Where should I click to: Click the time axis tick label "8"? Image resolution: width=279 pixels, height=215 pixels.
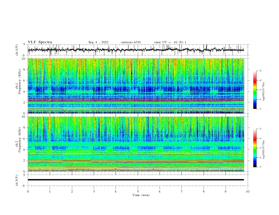[204, 191]
